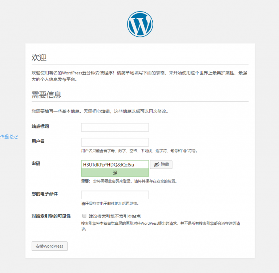Click the 需要信息 heading
This screenshot has height=273, width=279.
[46, 95]
